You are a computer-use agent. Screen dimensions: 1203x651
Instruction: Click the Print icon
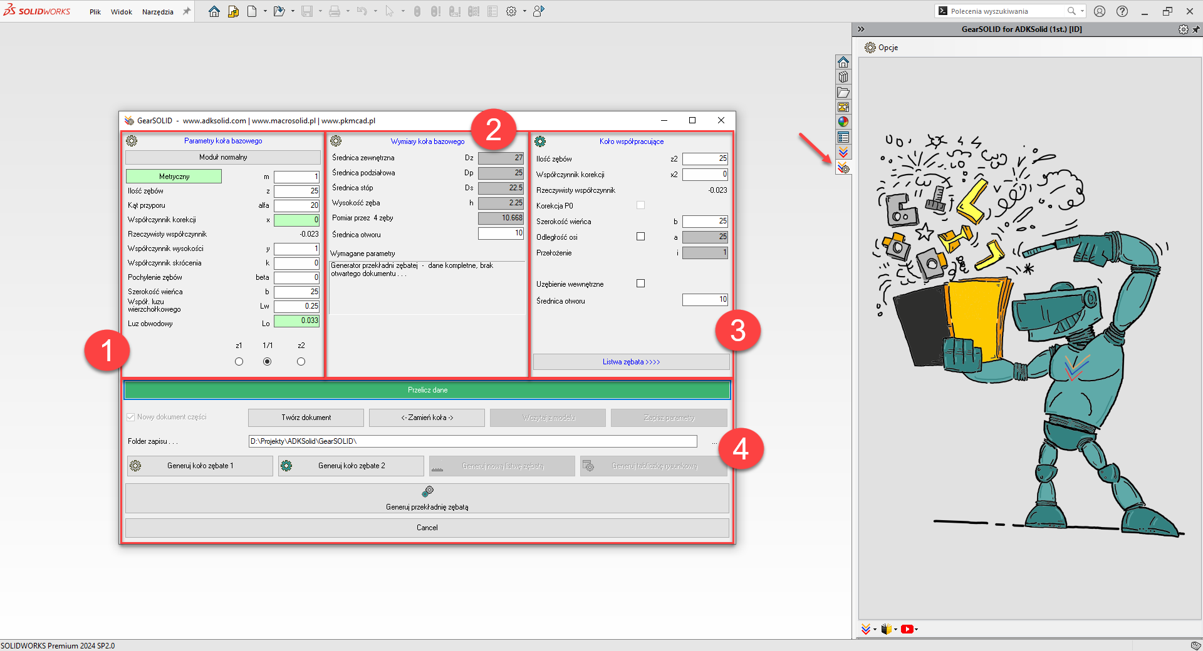point(335,11)
